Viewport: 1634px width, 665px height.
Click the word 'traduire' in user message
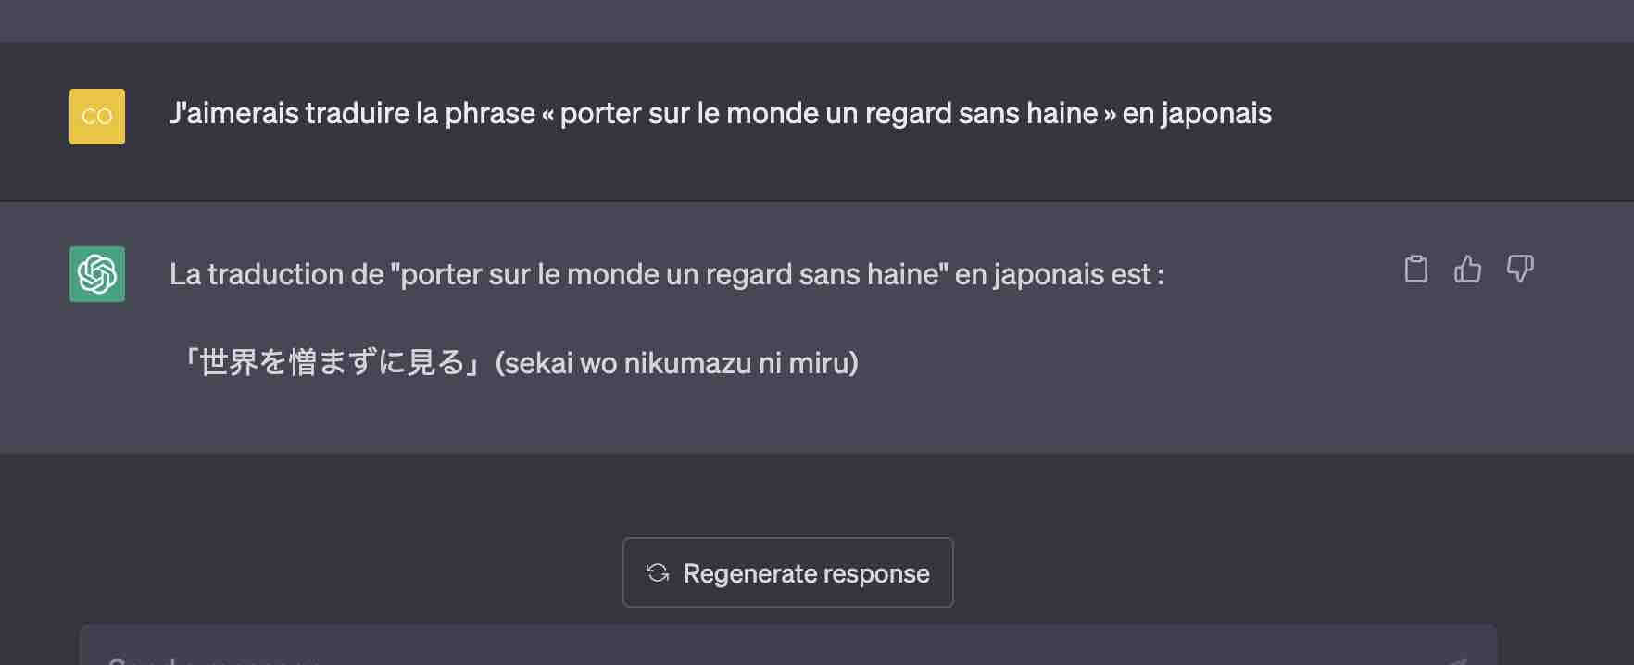coord(357,114)
